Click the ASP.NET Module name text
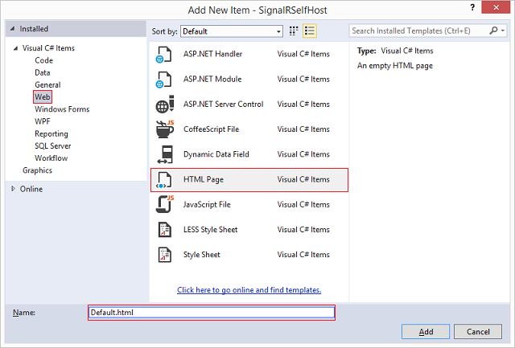 point(212,79)
